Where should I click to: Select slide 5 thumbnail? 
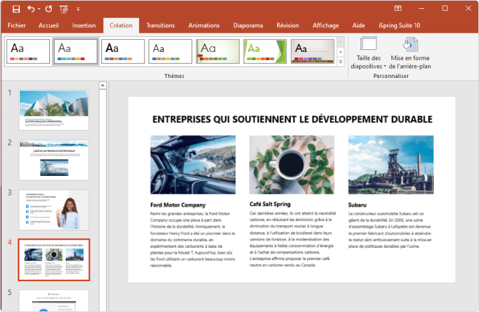(54, 300)
